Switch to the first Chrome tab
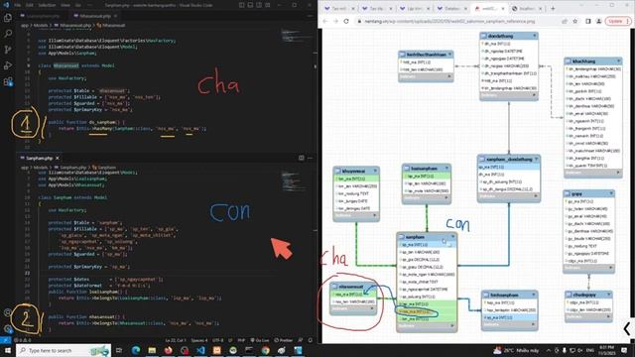Viewport: 635px width, 357px height. pos(339,9)
